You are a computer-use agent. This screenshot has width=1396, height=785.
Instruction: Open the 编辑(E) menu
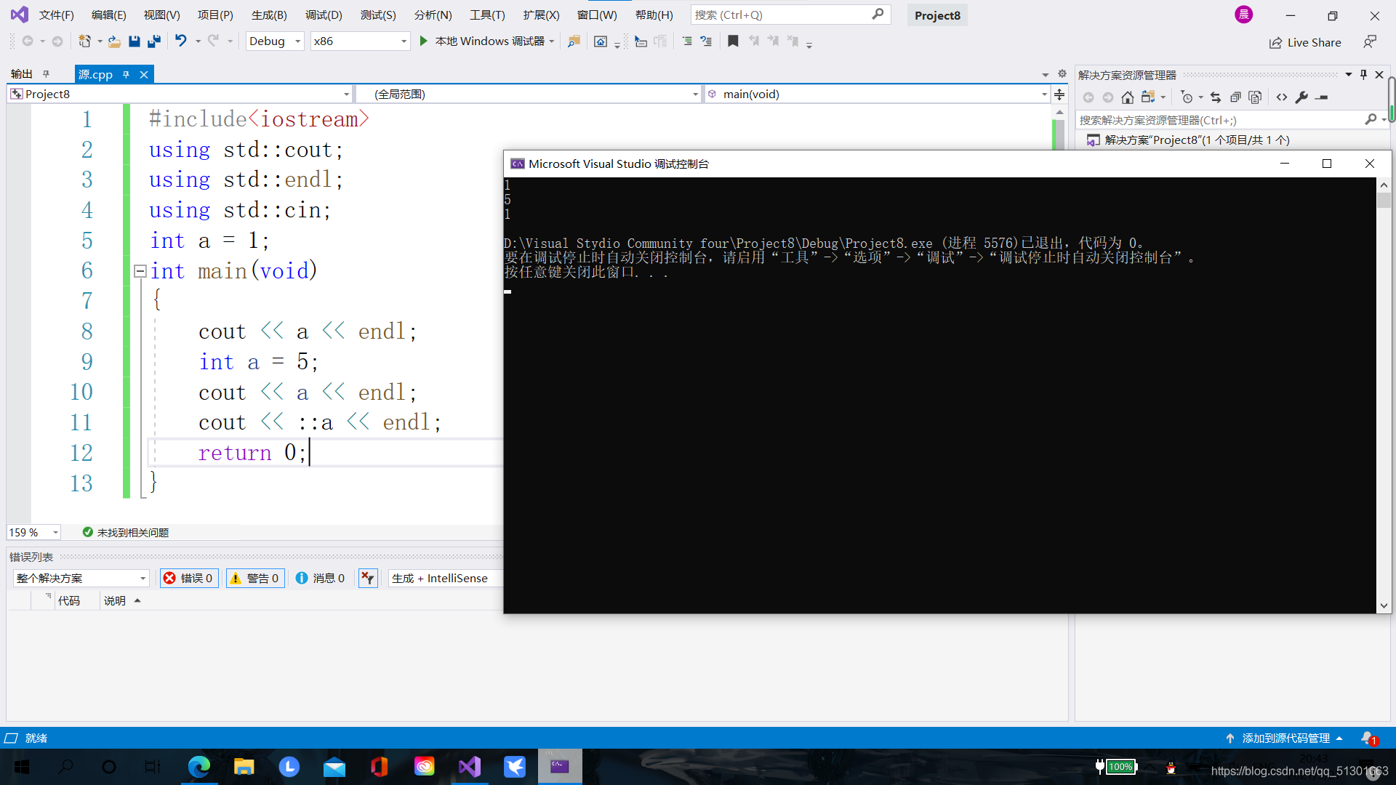click(x=108, y=15)
